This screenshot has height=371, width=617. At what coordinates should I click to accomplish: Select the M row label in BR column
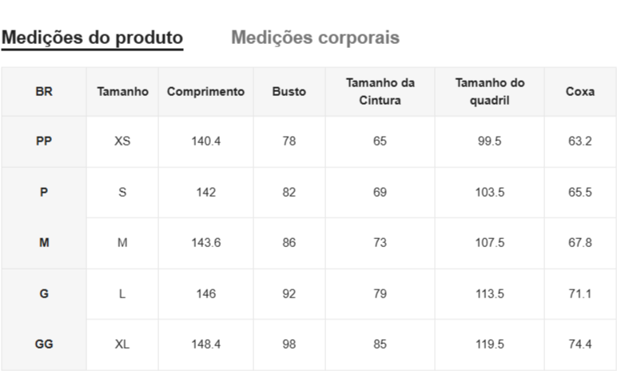(44, 243)
